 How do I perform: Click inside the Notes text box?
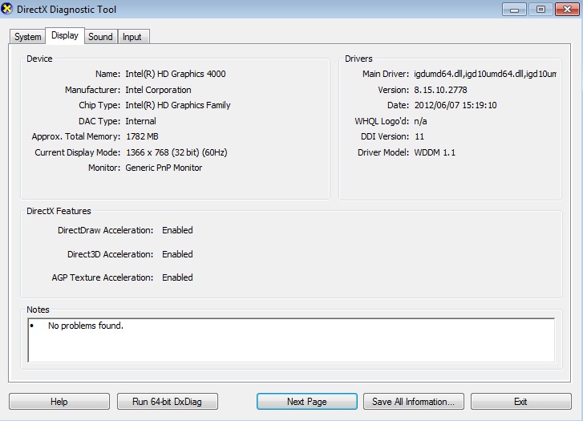pyautogui.click(x=291, y=340)
